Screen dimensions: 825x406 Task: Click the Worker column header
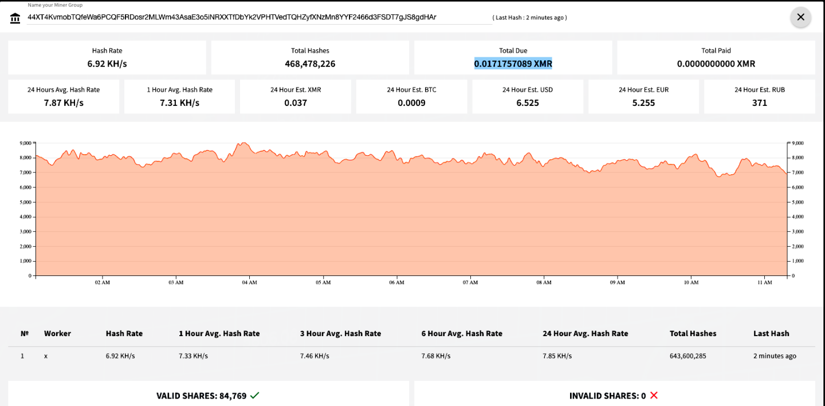pyautogui.click(x=57, y=333)
